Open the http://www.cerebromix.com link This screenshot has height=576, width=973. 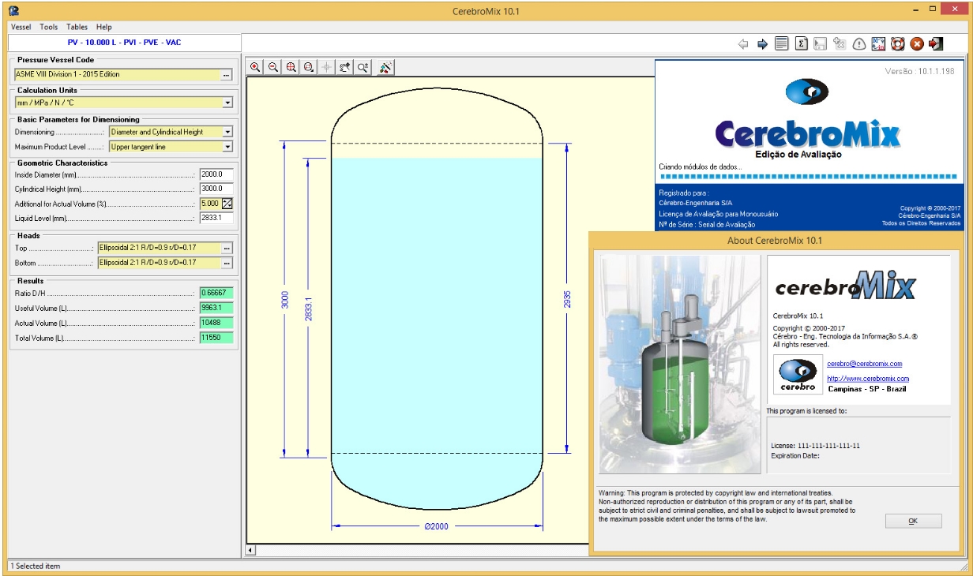(x=868, y=379)
